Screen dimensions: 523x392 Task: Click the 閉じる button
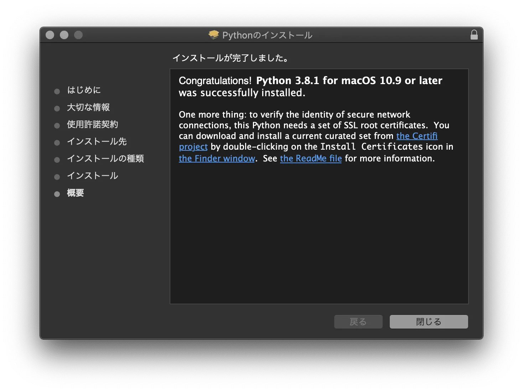[x=429, y=322]
